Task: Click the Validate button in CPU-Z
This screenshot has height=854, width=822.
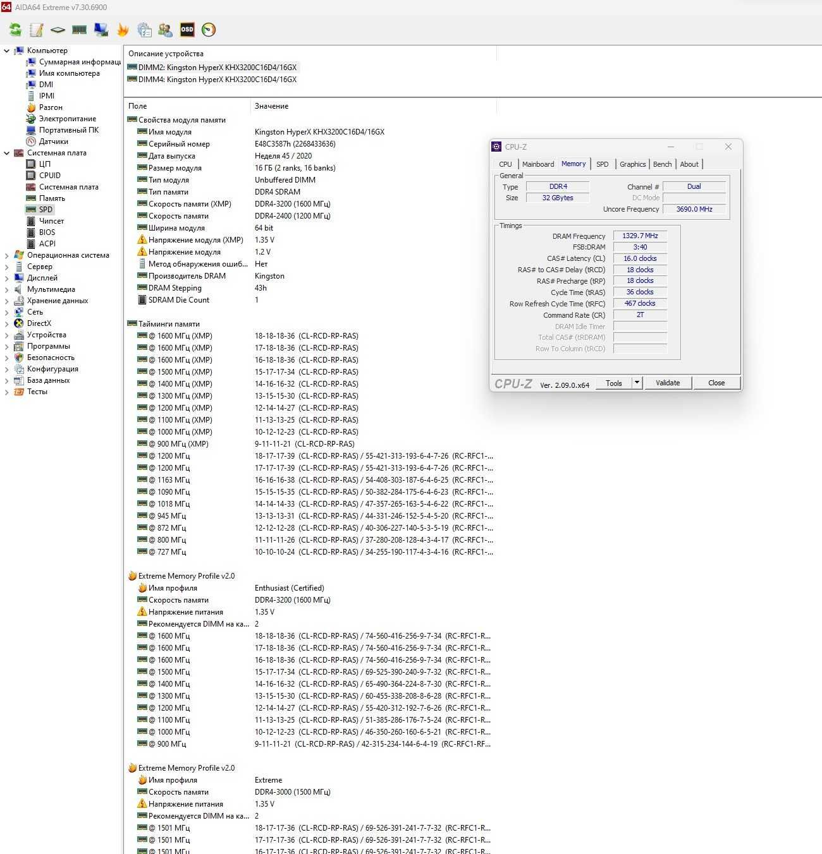Action: tap(668, 383)
